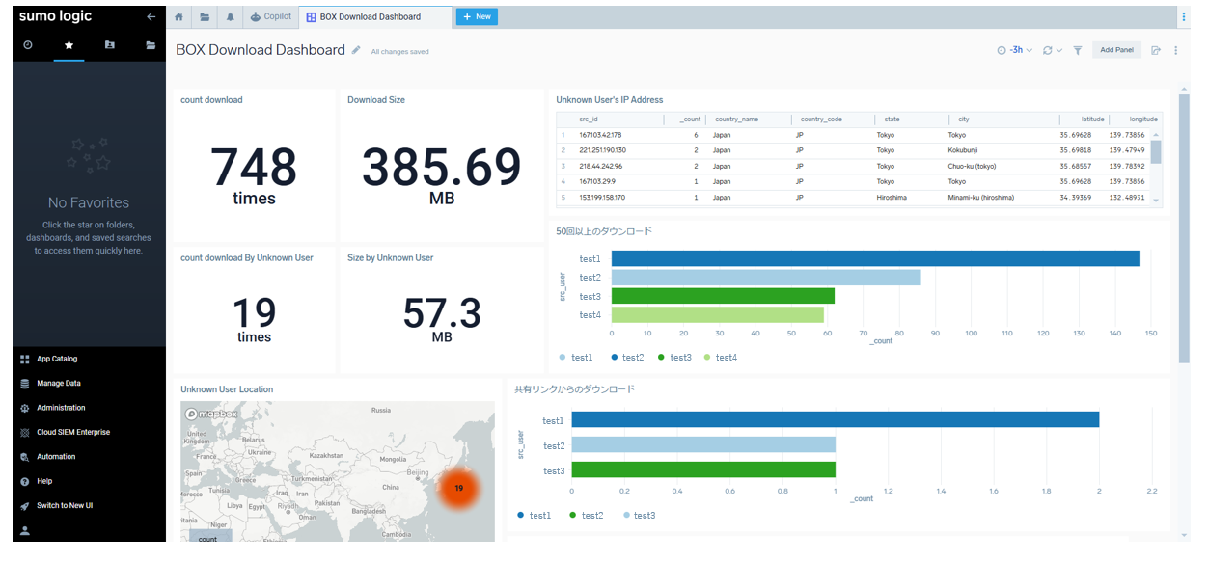Image resolution: width=1208 pixels, height=562 pixels.
Task: Select IP address 167.103.42.178 cell
Action: tap(600, 135)
